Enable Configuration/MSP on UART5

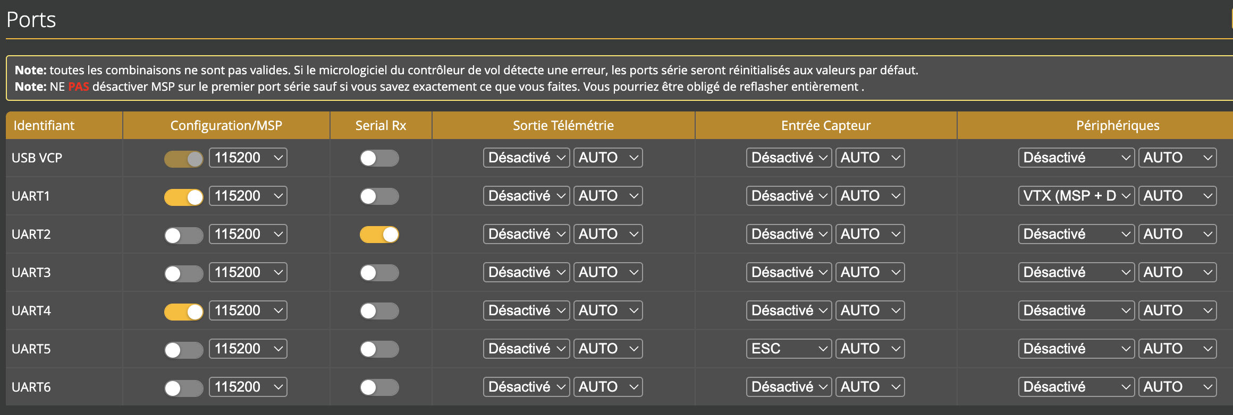click(x=183, y=350)
